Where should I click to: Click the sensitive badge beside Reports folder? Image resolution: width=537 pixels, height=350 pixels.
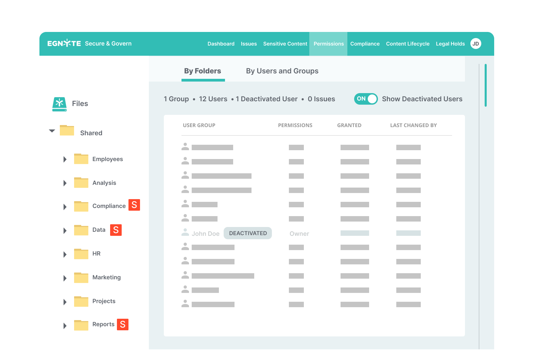[123, 325]
